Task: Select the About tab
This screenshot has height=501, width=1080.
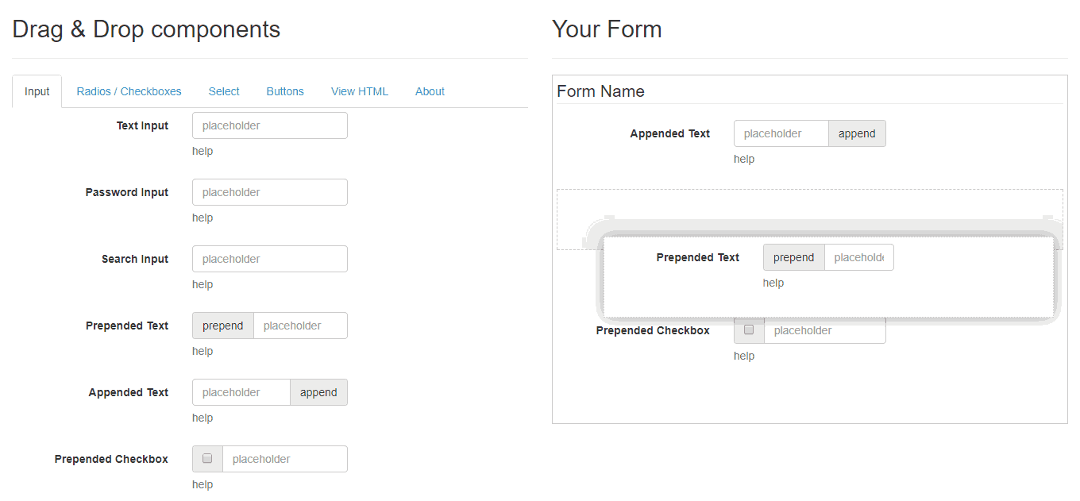Action: coord(429,91)
